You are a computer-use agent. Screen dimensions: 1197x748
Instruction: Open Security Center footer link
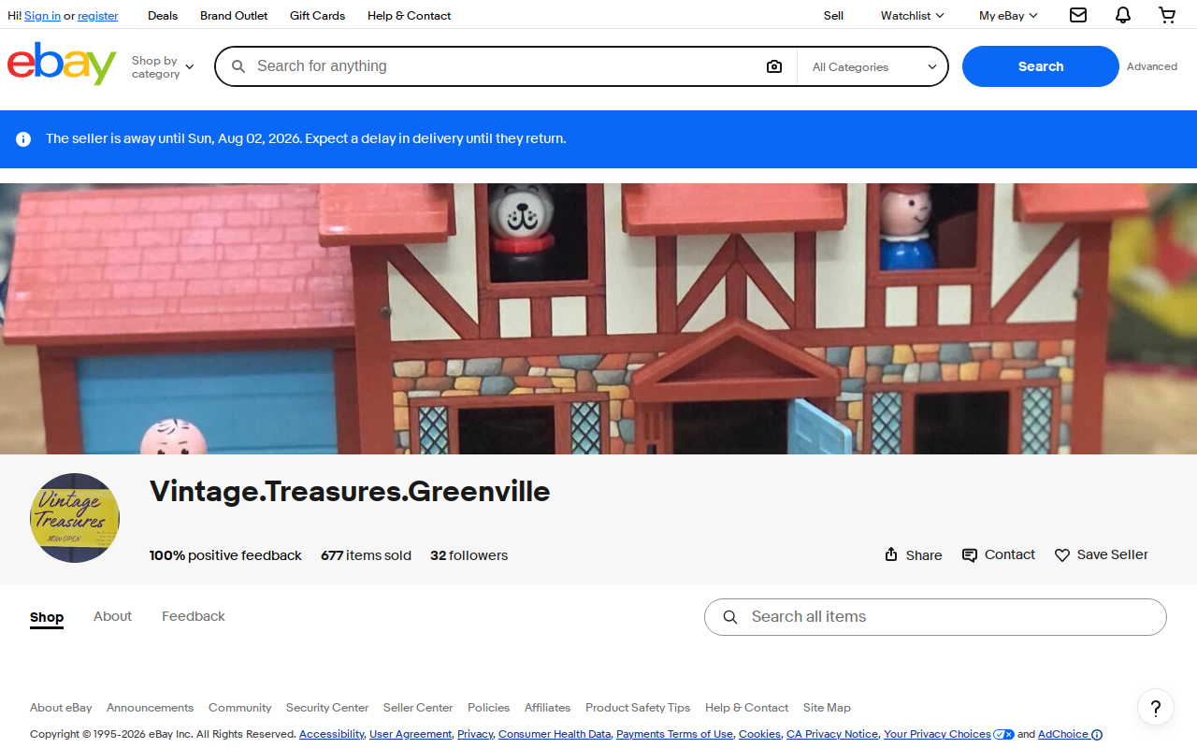pos(327,708)
